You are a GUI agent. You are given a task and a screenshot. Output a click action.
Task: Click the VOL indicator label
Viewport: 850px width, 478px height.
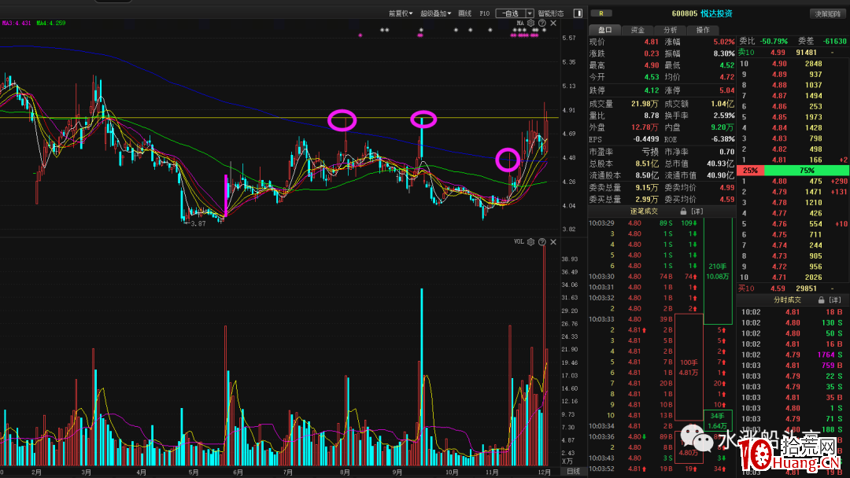click(519, 242)
